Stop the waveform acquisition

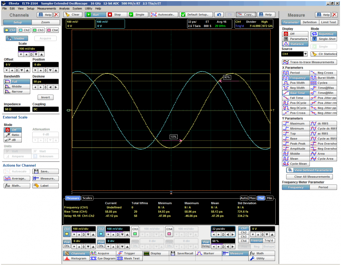pos(115,15)
